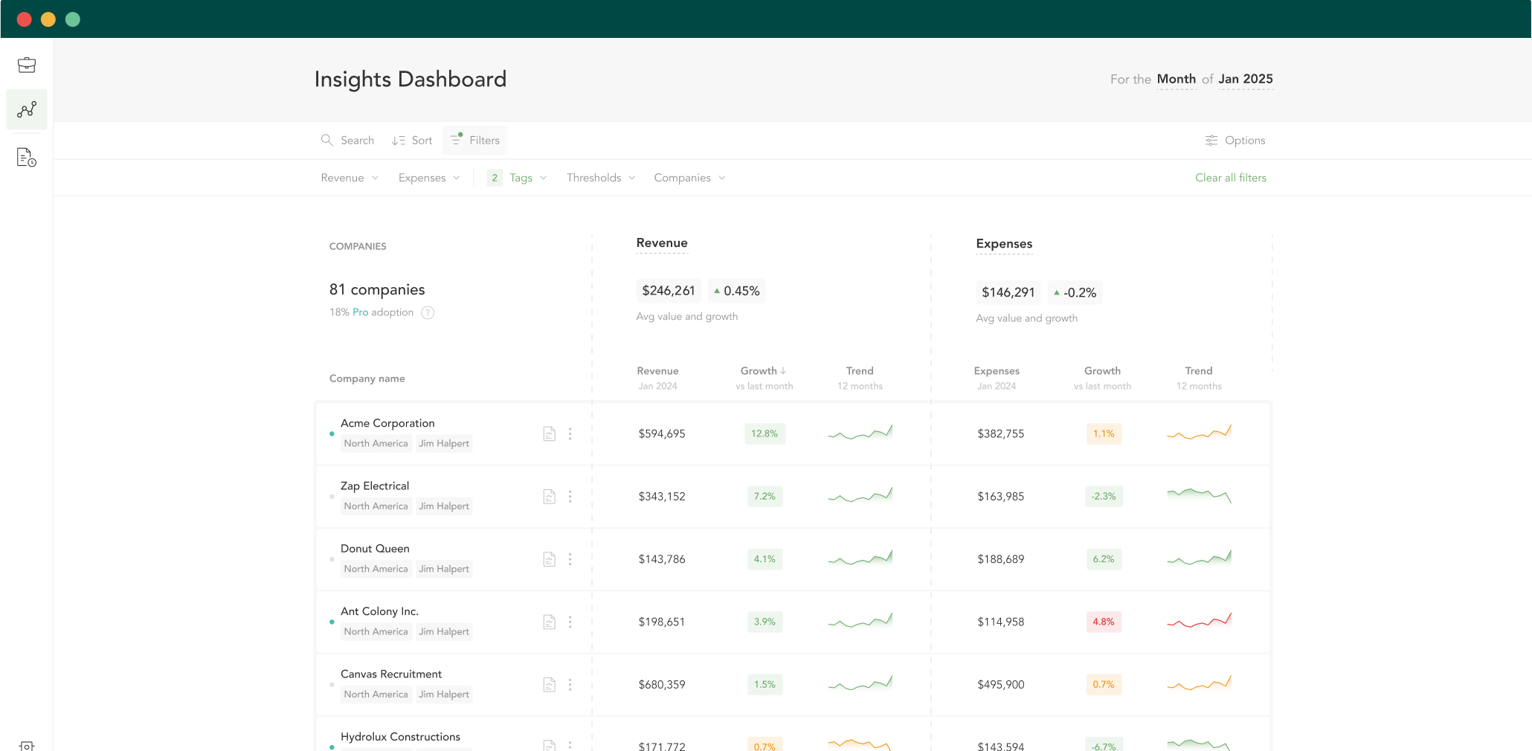Click the $146,291 average expenses value
The height and width of the screenshot is (751, 1532).
coord(1008,292)
